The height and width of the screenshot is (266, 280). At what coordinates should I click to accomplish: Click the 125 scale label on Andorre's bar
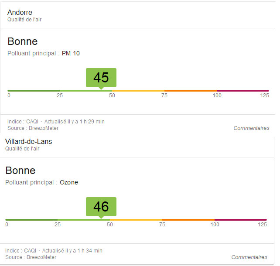[x=264, y=95]
